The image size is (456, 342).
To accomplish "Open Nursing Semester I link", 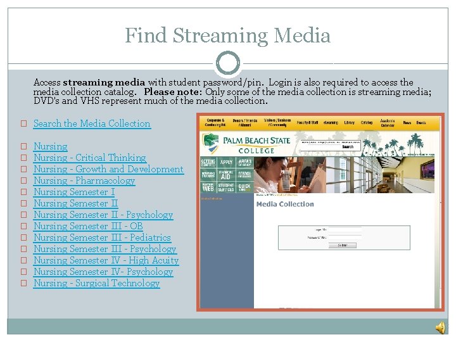I will pyautogui.click(x=74, y=192).
